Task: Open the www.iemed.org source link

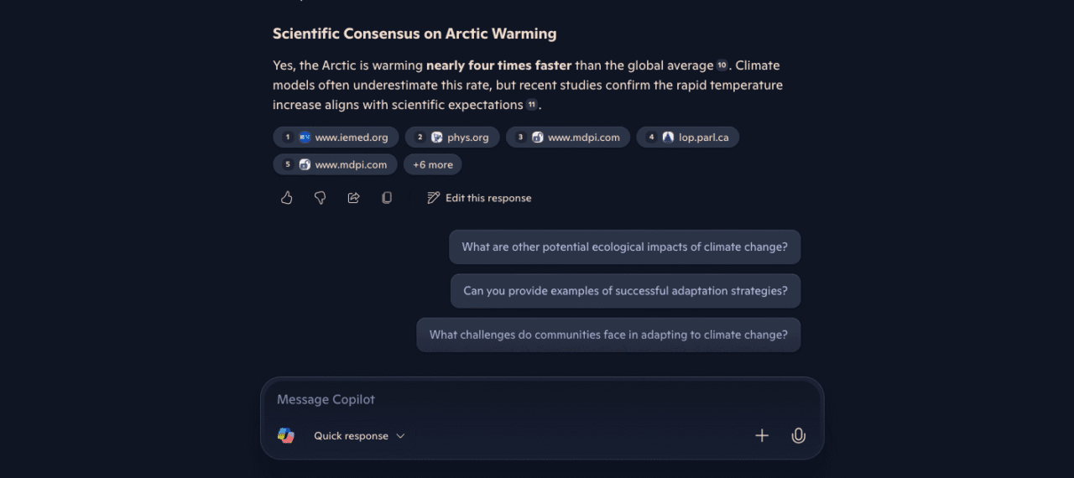Action: [336, 138]
